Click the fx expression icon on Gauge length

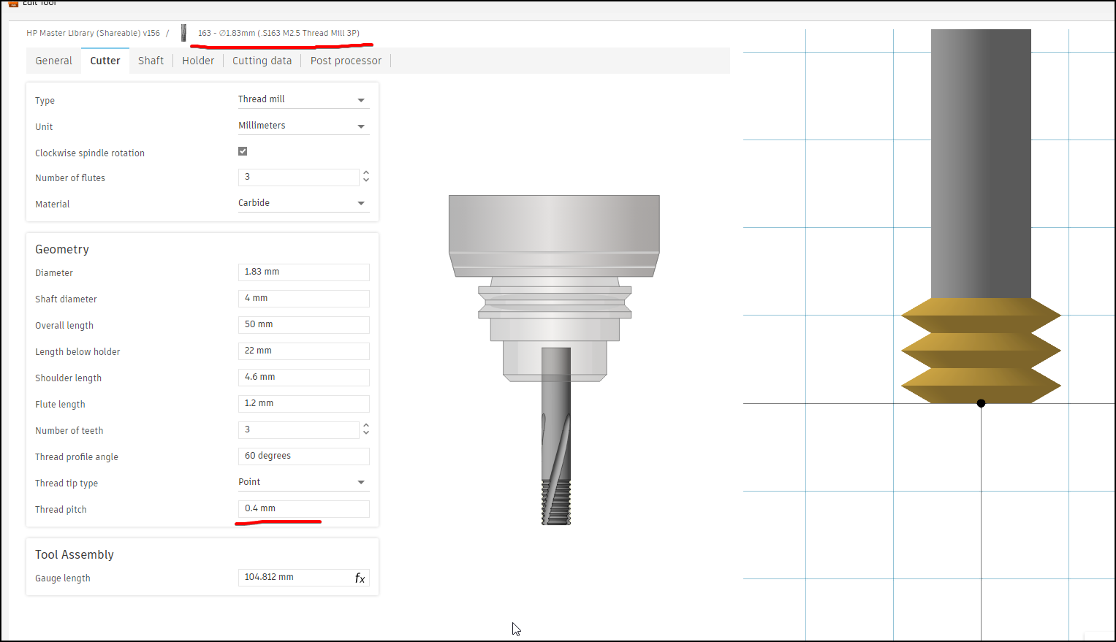(360, 578)
